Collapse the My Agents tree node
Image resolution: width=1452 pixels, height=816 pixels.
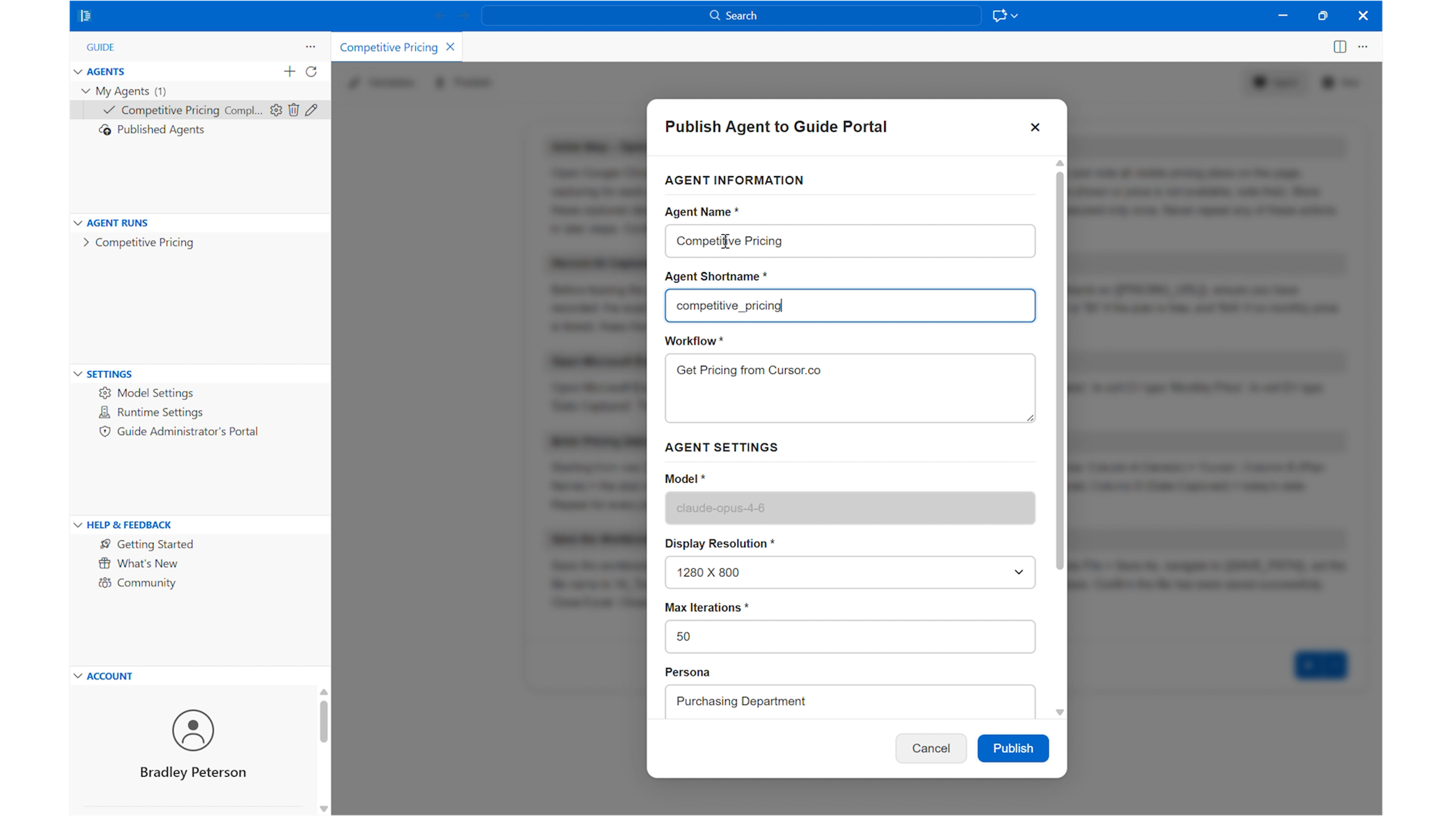click(86, 91)
